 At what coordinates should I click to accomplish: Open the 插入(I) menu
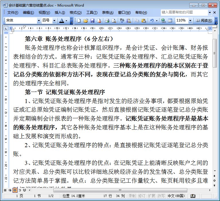60,13
